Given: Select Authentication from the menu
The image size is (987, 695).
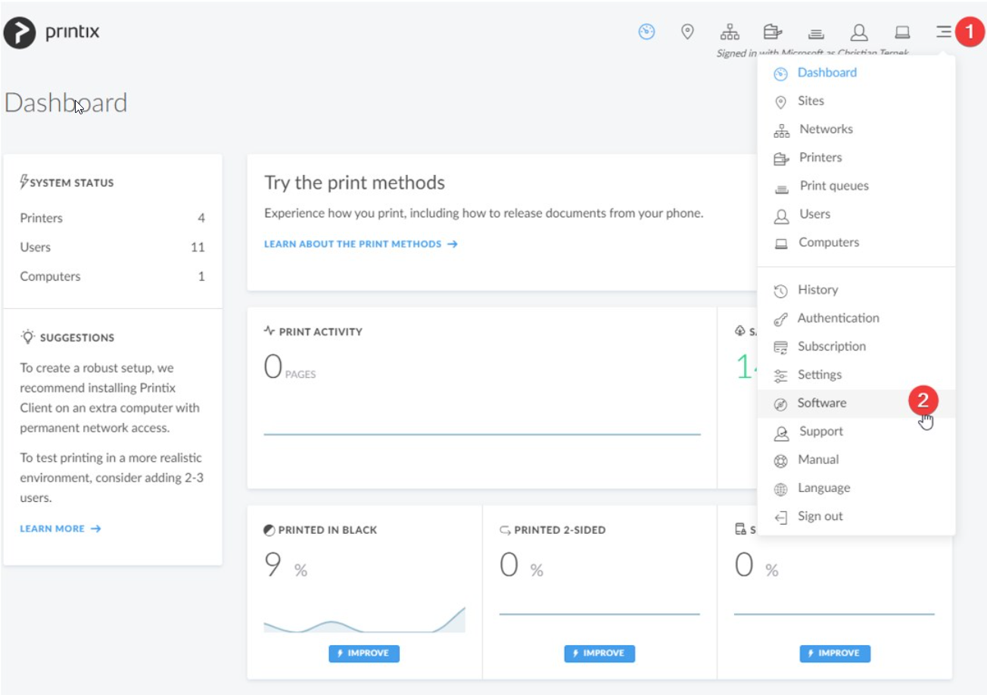Looking at the screenshot, I should click(838, 318).
